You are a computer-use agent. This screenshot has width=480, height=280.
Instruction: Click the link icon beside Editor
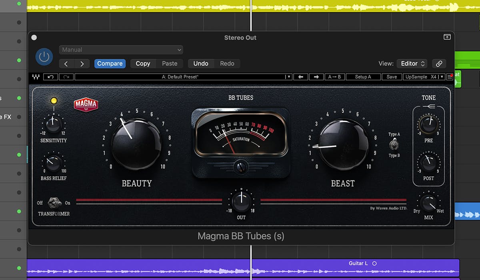point(439,64)
